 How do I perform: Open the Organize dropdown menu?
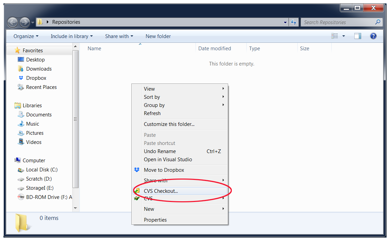[26, 36]
